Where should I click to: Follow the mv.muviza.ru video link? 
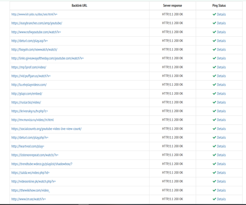(x=32, y=120)
